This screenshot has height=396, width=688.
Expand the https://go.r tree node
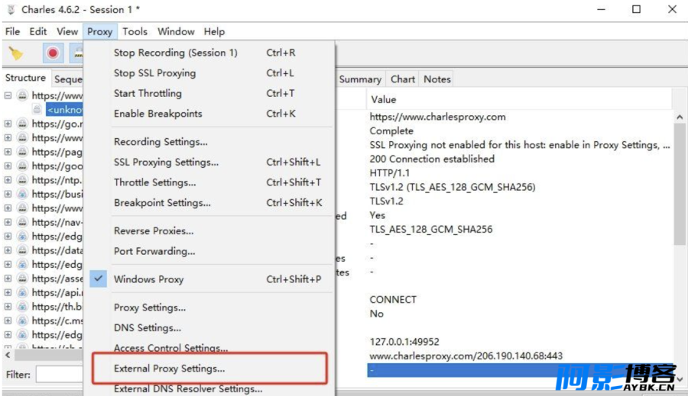[8, 124]
